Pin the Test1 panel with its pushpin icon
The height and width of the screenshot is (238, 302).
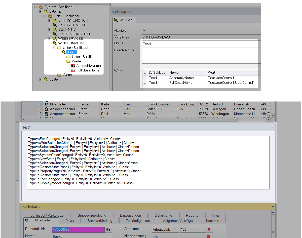[x=273, y=127]
